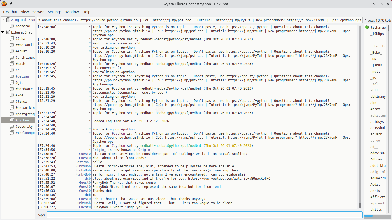Click the 08:06:27 timestamp on last message
This screenshot has width=392, height=220.
[47, 207]
